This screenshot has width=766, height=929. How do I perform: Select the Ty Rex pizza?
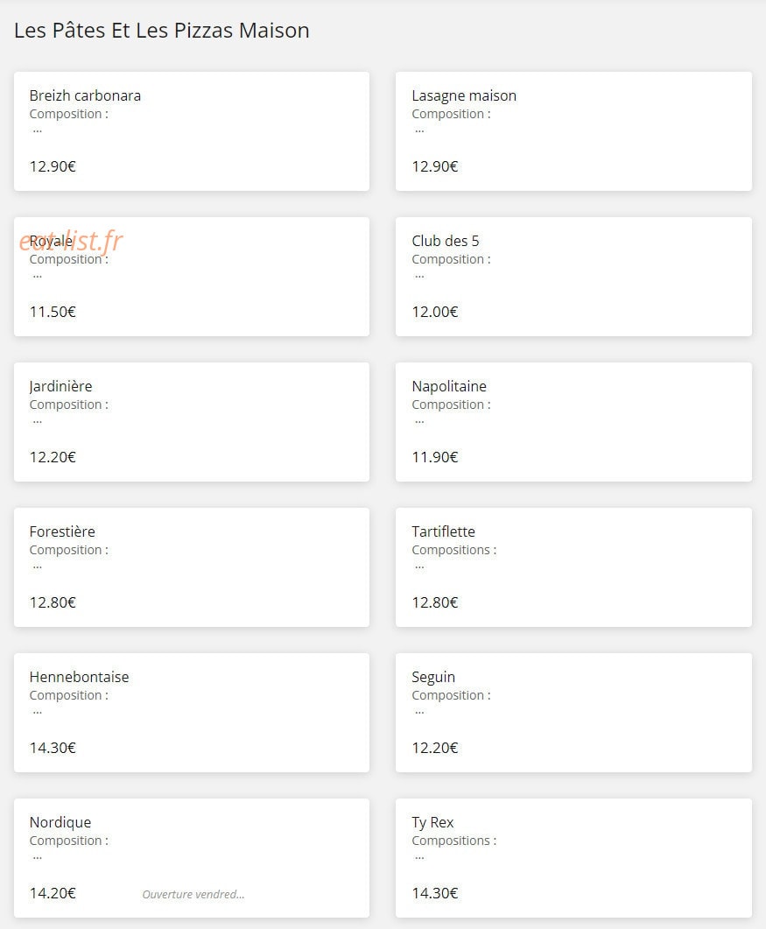tap(573, 858)
